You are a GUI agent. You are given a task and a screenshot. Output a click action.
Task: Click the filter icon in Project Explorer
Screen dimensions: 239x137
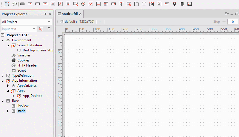[x=49, y=28]
